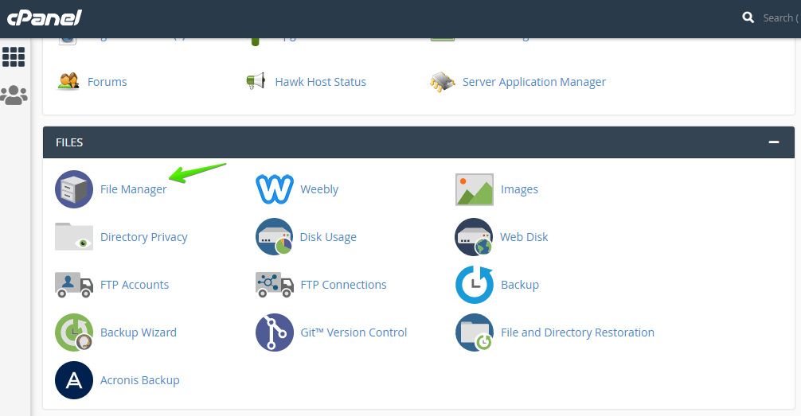Click the Directory Privacy folder icon
The image size is (801, 416).
74,237
